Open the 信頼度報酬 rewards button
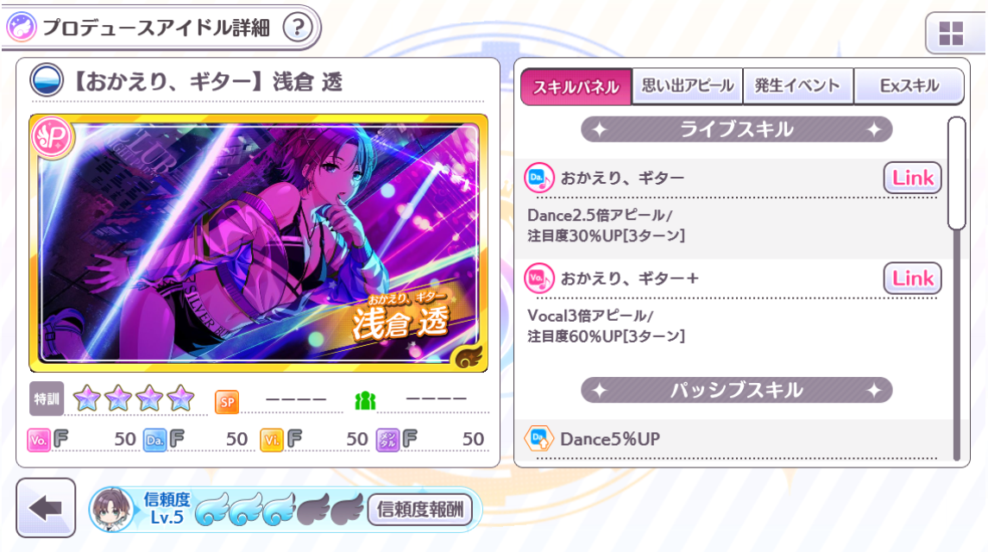 [420, 509]
